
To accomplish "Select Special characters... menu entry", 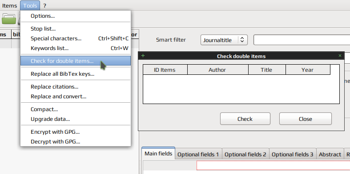I will tap(76, 39).
